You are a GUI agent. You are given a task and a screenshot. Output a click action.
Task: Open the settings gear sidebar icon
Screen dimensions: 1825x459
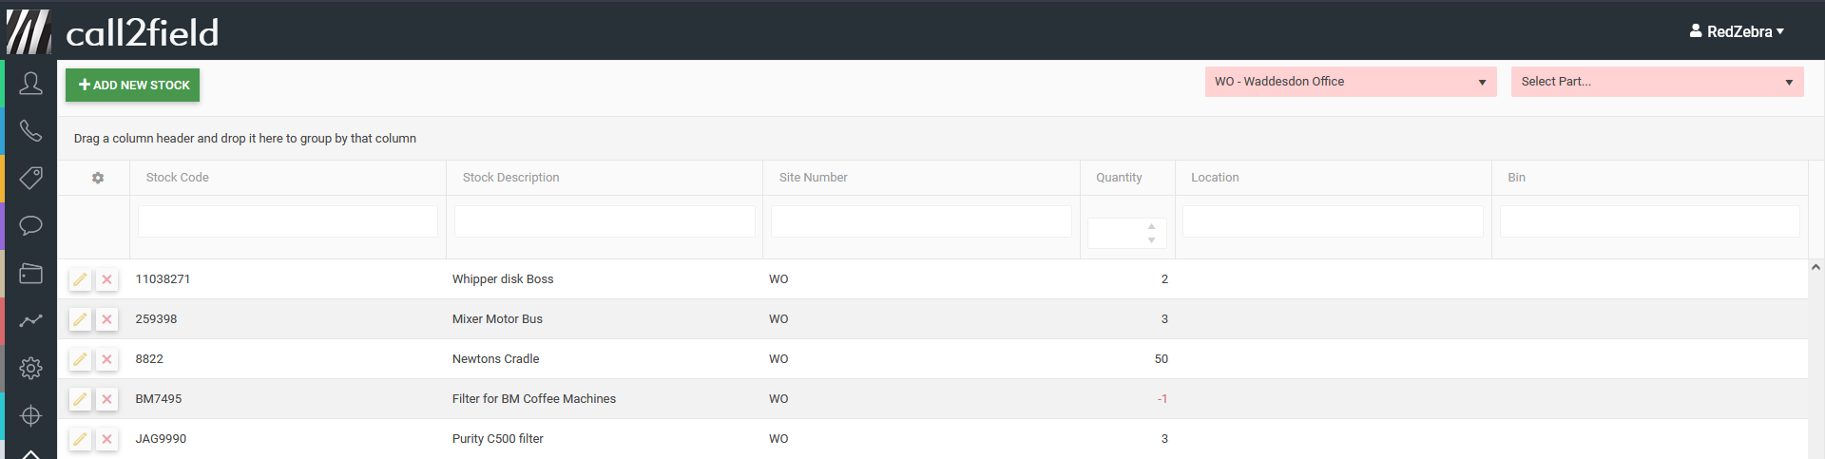click(x=30, y=368)
